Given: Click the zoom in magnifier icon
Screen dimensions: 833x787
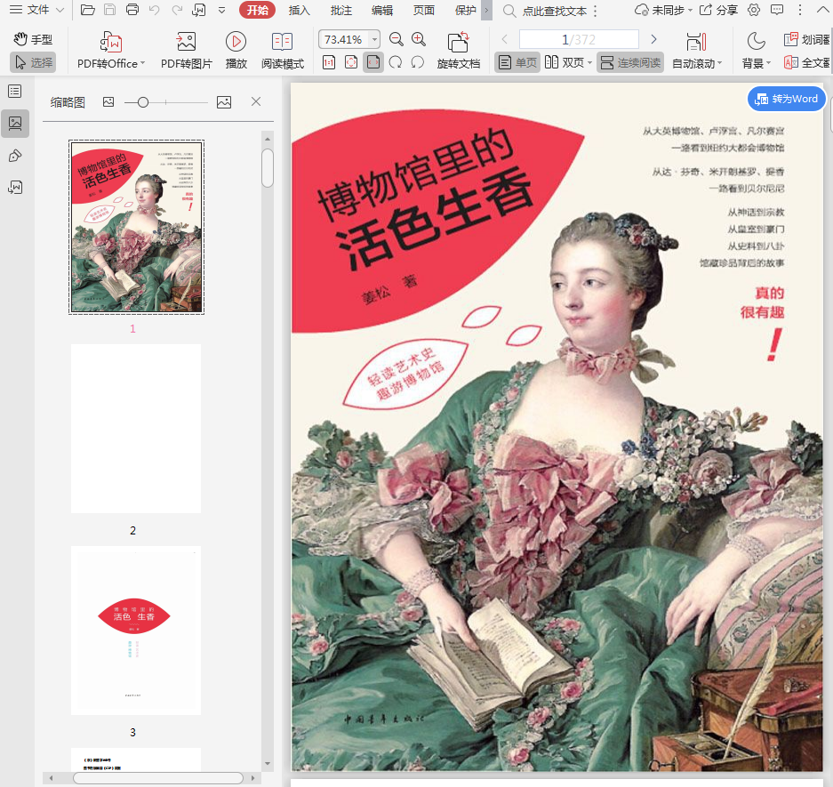Looking at the screenshot, I should 419,39.
